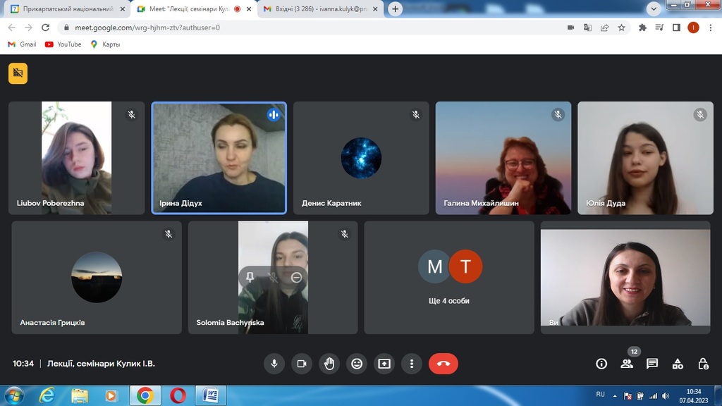This screenshot has height=406, width=722.
Task: Open the chat with everyone
Action: [652, 364]
